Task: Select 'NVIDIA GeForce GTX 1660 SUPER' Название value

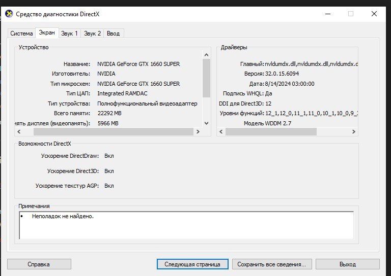Action: coord(138,64)
